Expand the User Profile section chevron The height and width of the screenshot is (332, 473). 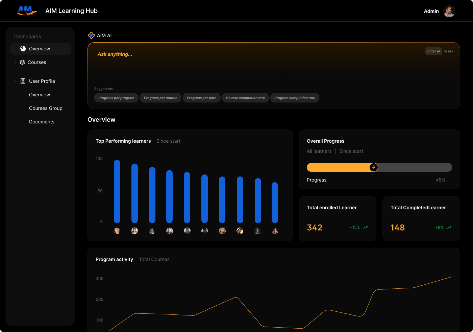16,81
